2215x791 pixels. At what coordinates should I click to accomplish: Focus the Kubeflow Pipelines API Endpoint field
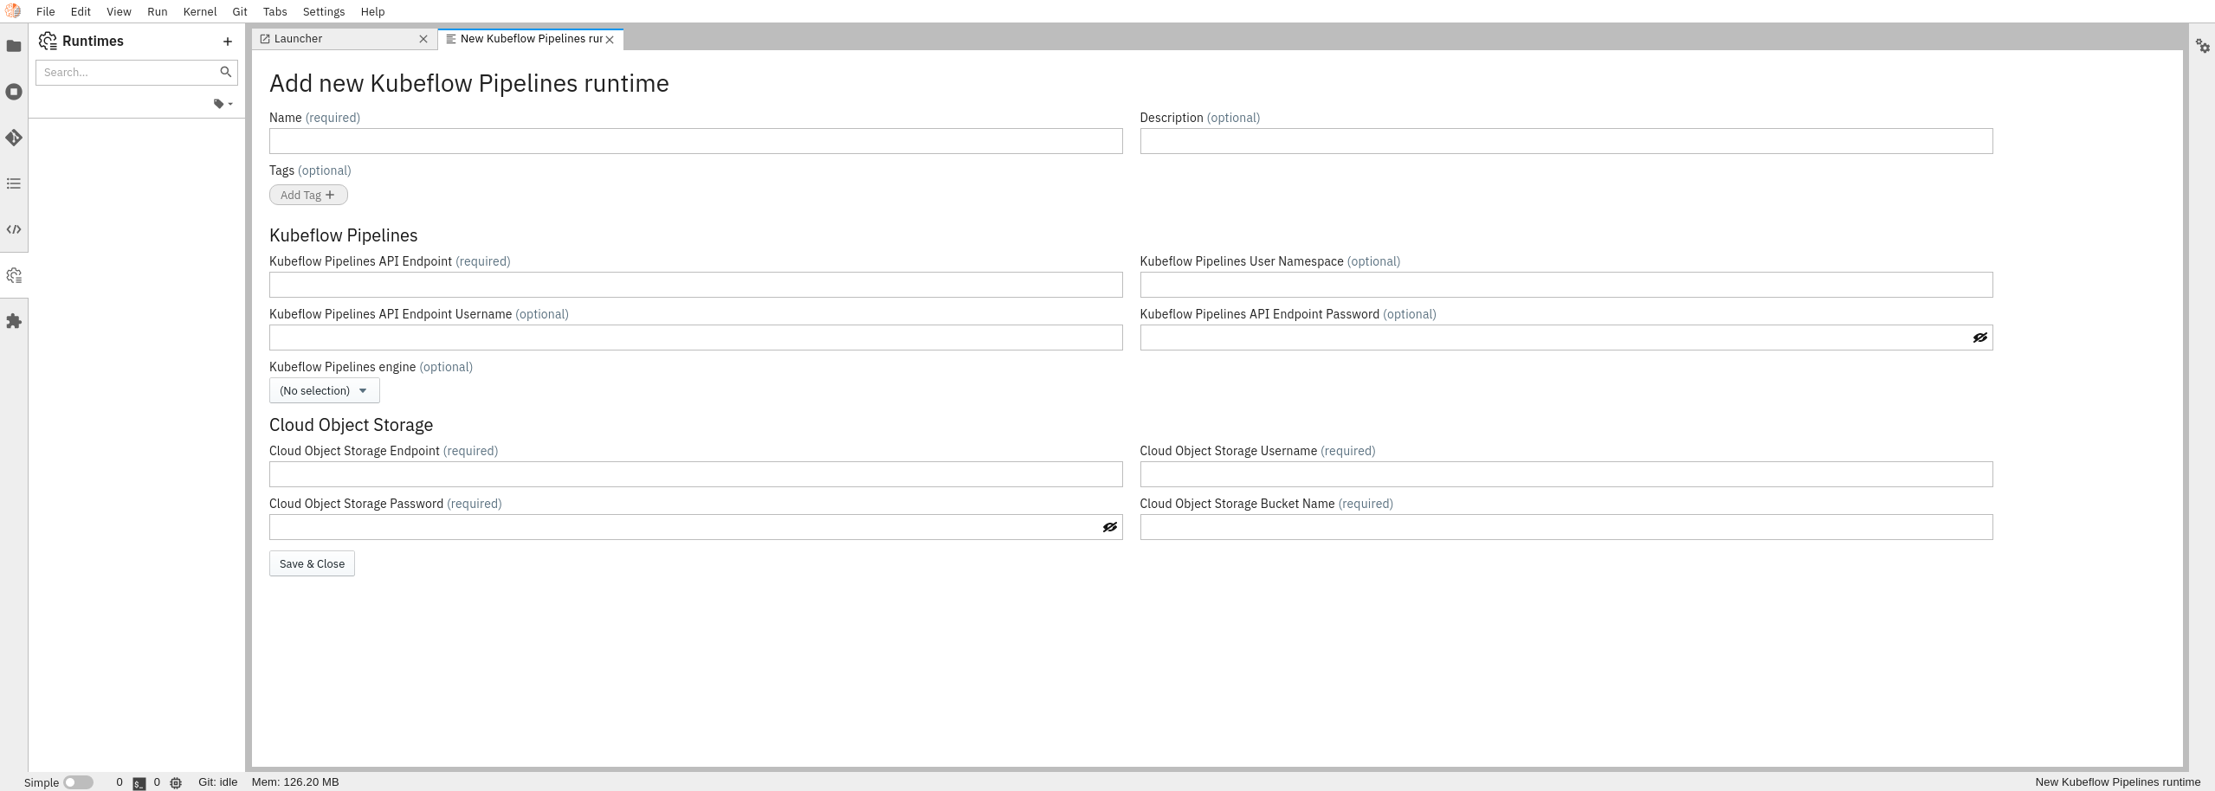695,285
